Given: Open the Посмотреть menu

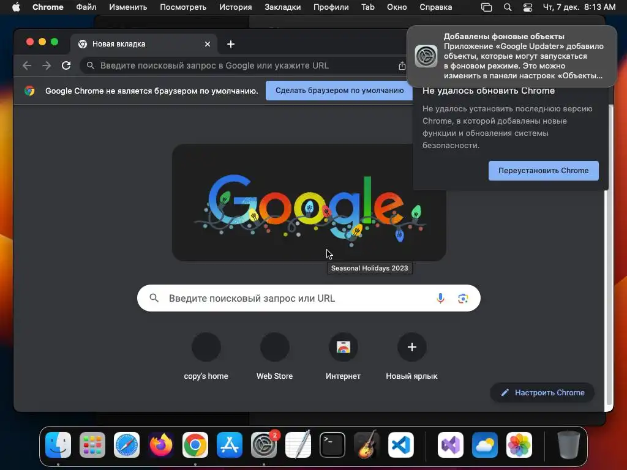Looking at the screenshot, I should [x=183, y=7].
